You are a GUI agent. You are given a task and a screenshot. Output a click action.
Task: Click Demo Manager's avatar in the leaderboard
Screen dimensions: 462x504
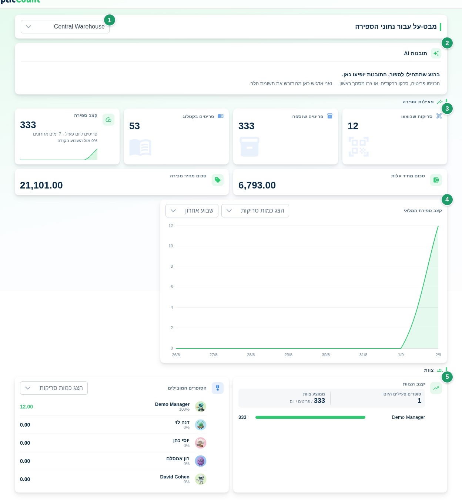coord(201,407)
